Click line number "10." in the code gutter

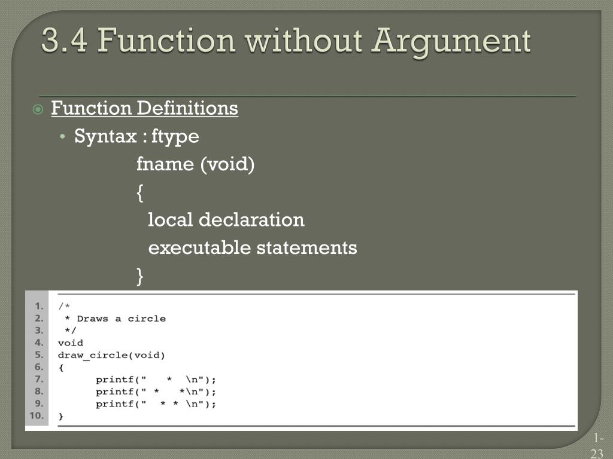(x=37, y=416)
